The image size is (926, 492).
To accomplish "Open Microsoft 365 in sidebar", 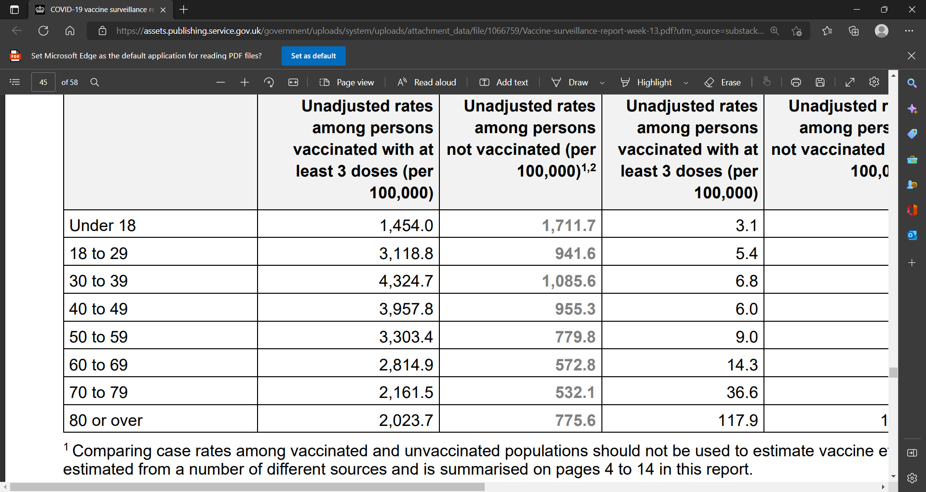I will (x=912, y=210).
